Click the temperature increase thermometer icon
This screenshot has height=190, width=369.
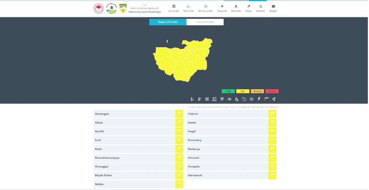(x=199, y=99)
